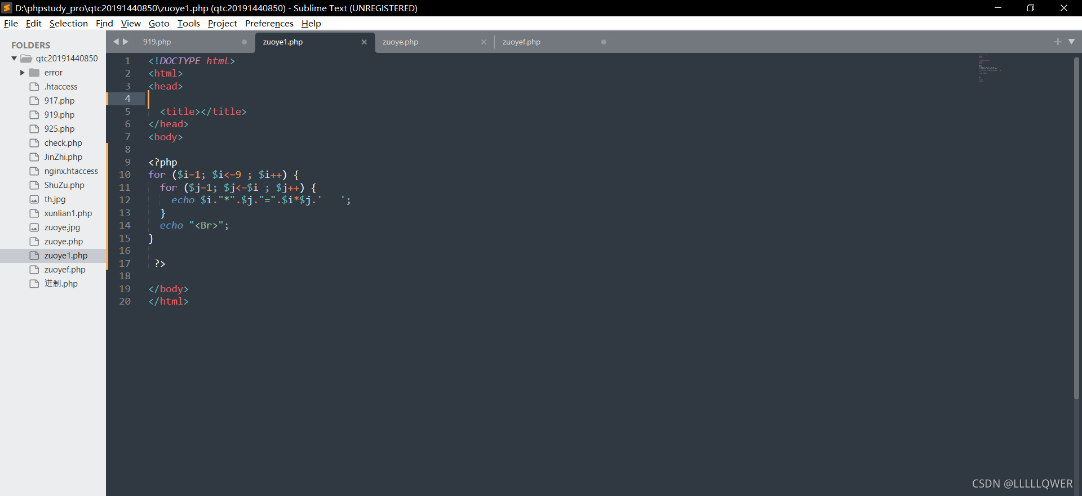1082x496 pixels.
Task: Select the zuoye1.php tab
Action: pyautogui.click(x=283, y=42)
